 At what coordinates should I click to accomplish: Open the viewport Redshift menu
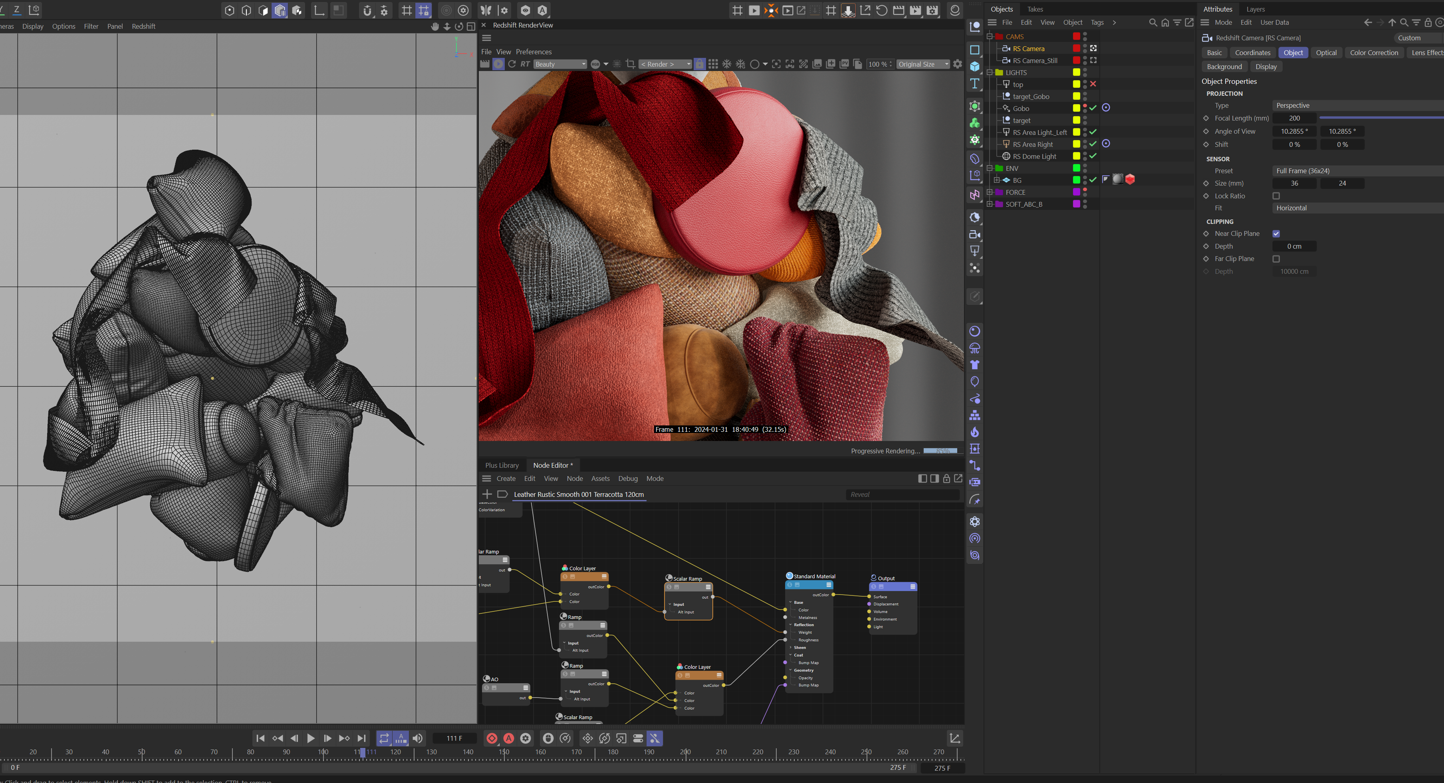pos(143,26)
